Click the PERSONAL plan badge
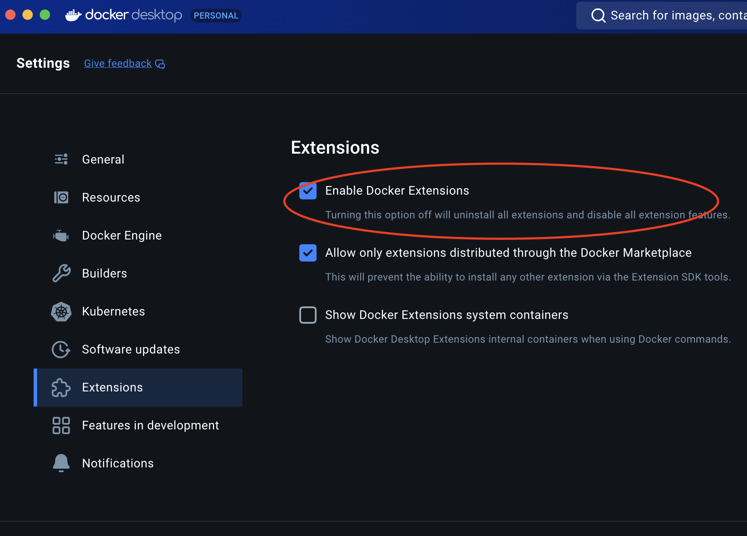747x536 pixels. pos(216,16)
